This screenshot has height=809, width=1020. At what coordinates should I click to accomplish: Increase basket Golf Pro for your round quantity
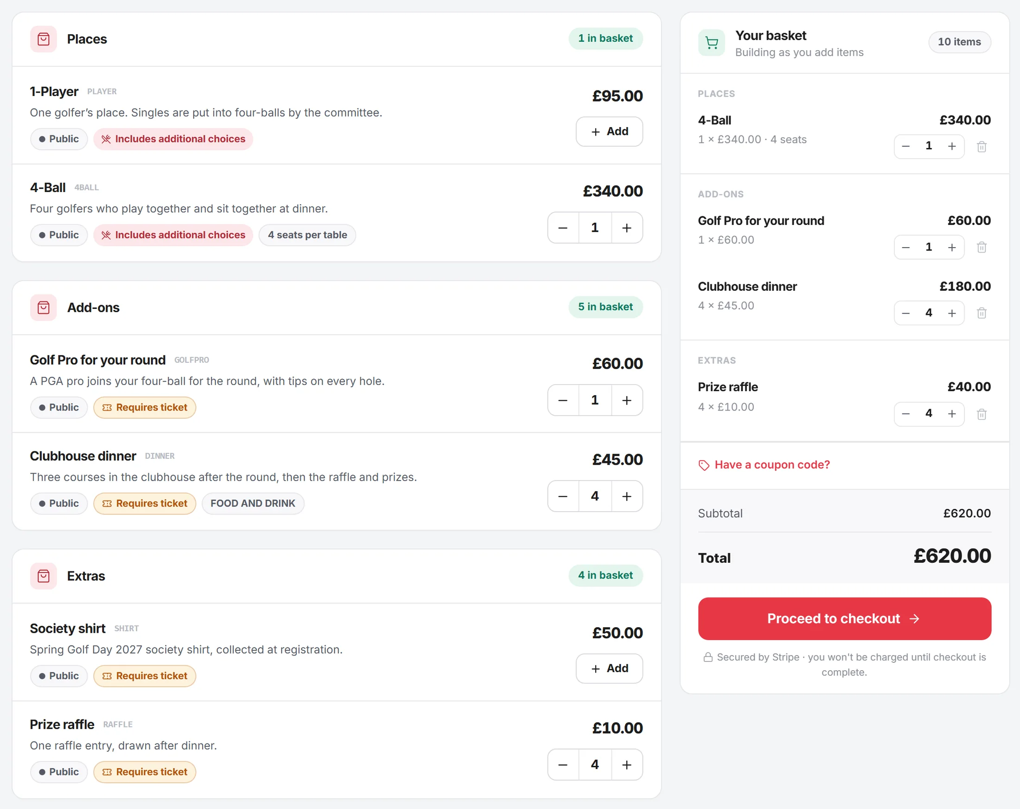pos(952,247)
